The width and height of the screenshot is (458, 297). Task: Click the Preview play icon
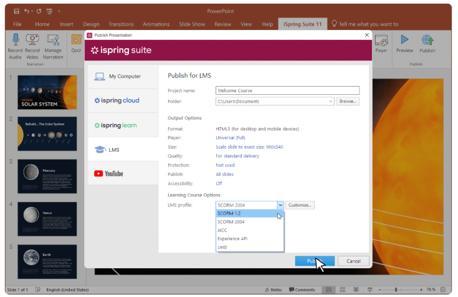pos(404,41)
